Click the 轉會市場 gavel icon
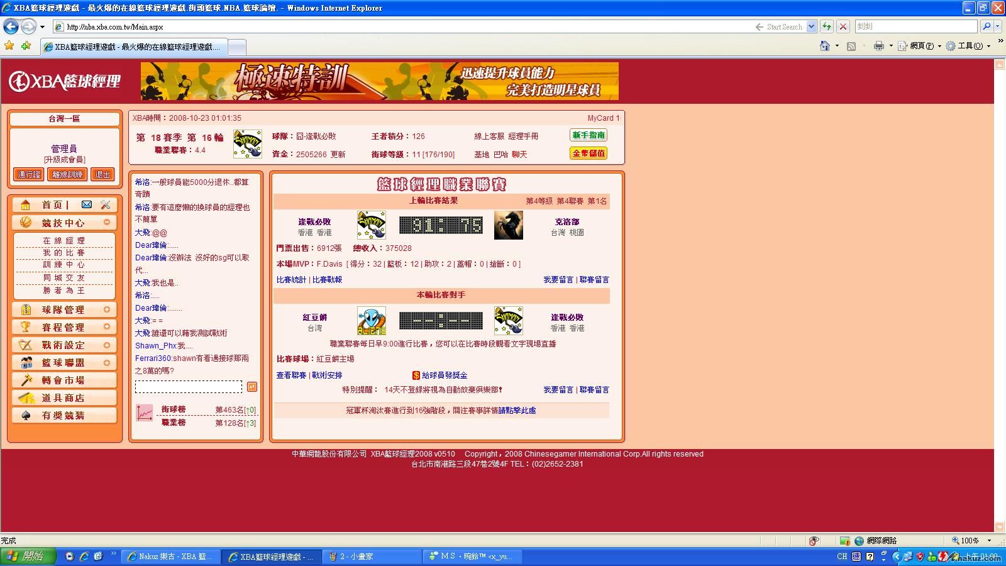This screenshot has height=566, width=1006. tap(26, 380)
